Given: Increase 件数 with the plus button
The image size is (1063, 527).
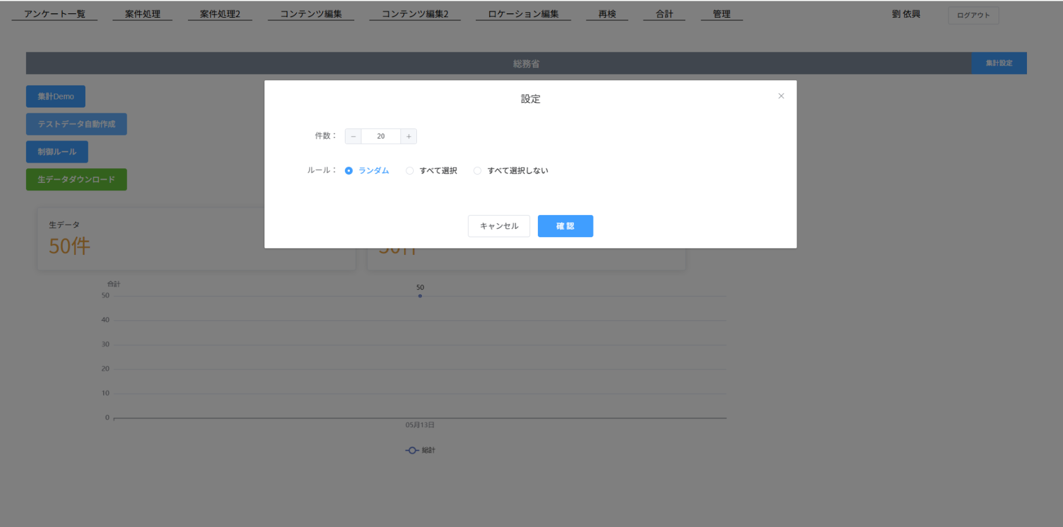Looking at the screenshot, I should (409, 137).
